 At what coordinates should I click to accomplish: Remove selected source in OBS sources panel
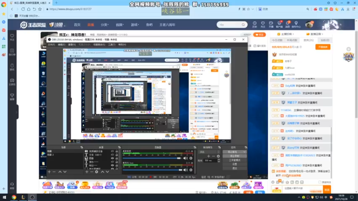point(92,172)
